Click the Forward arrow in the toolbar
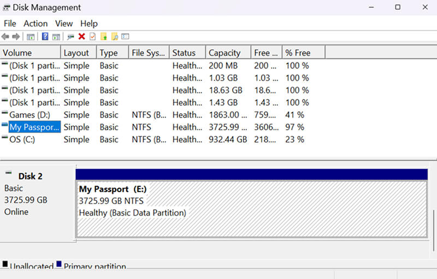437x279 pixels. click(x=16, y=37)
